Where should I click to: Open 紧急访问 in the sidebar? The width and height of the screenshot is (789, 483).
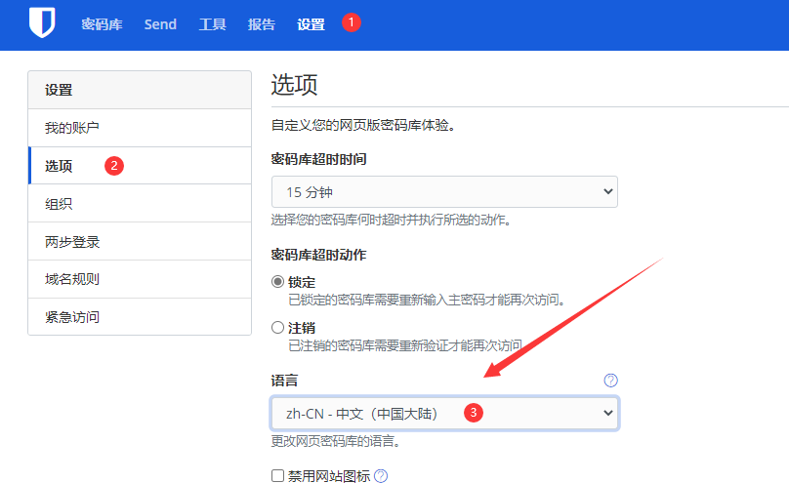pyautogui.click(x=72, y=317)
